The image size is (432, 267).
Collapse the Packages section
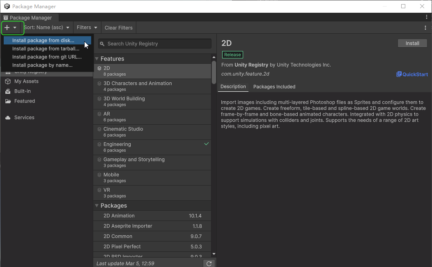97,206
